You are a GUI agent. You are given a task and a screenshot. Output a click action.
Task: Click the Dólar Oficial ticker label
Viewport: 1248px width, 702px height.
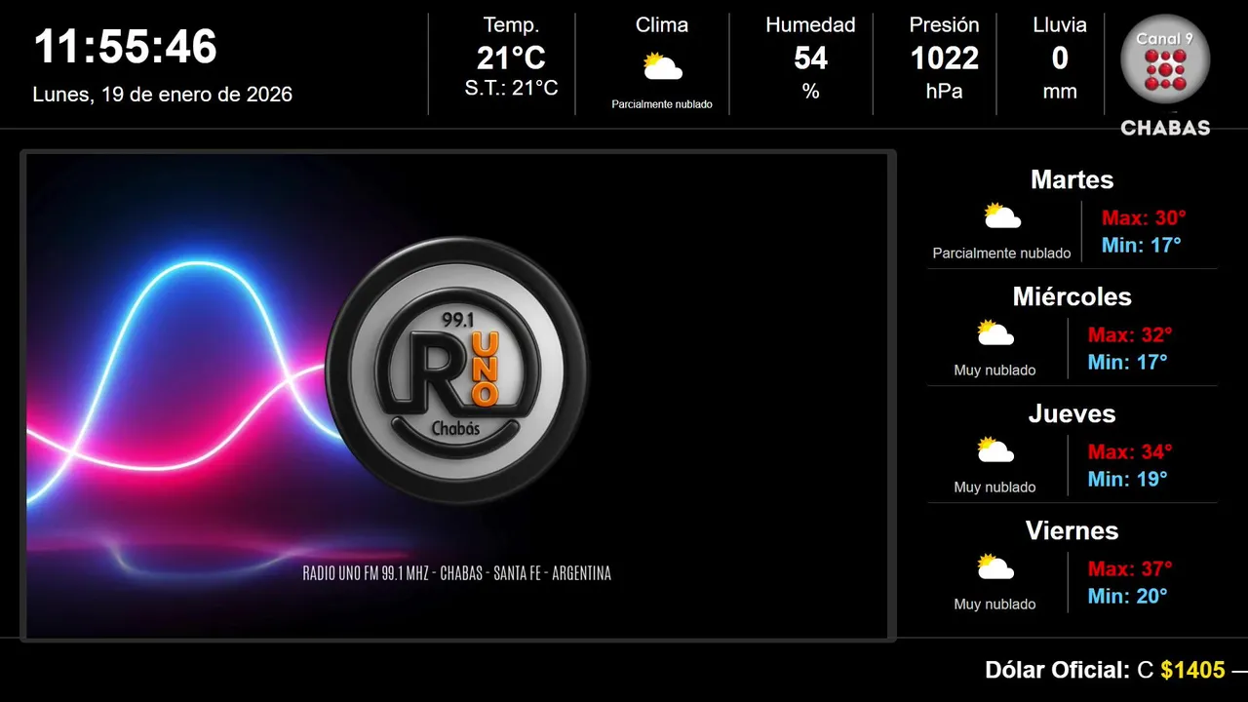pos(1057,671)
